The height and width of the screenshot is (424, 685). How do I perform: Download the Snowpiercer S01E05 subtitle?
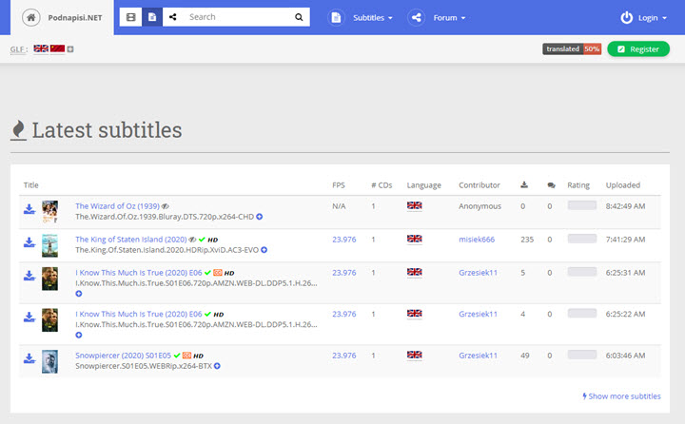[x=29, y=358]
